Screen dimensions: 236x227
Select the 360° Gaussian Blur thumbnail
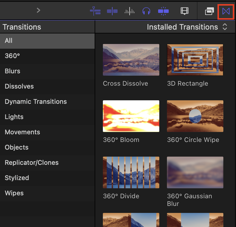[x=195, y=172]
